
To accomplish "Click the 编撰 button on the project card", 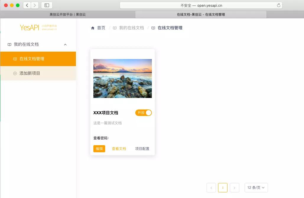I will point(99,149).
